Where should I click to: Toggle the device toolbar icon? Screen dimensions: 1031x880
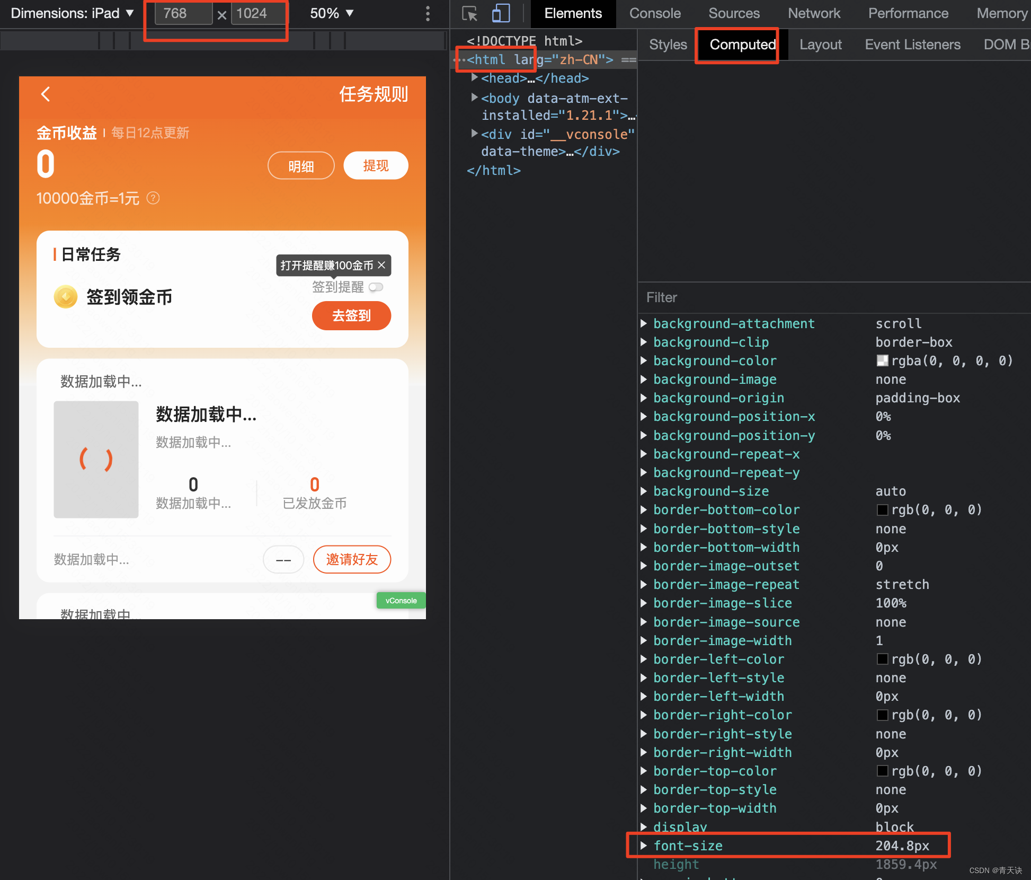(x=500, y=13)
